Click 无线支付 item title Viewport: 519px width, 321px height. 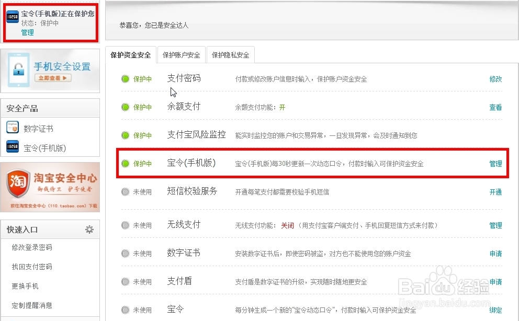[184, 225]
